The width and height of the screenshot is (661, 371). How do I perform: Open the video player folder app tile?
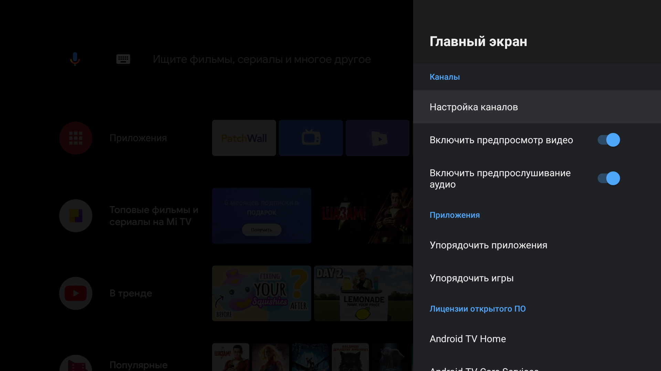tap(377, 138)
